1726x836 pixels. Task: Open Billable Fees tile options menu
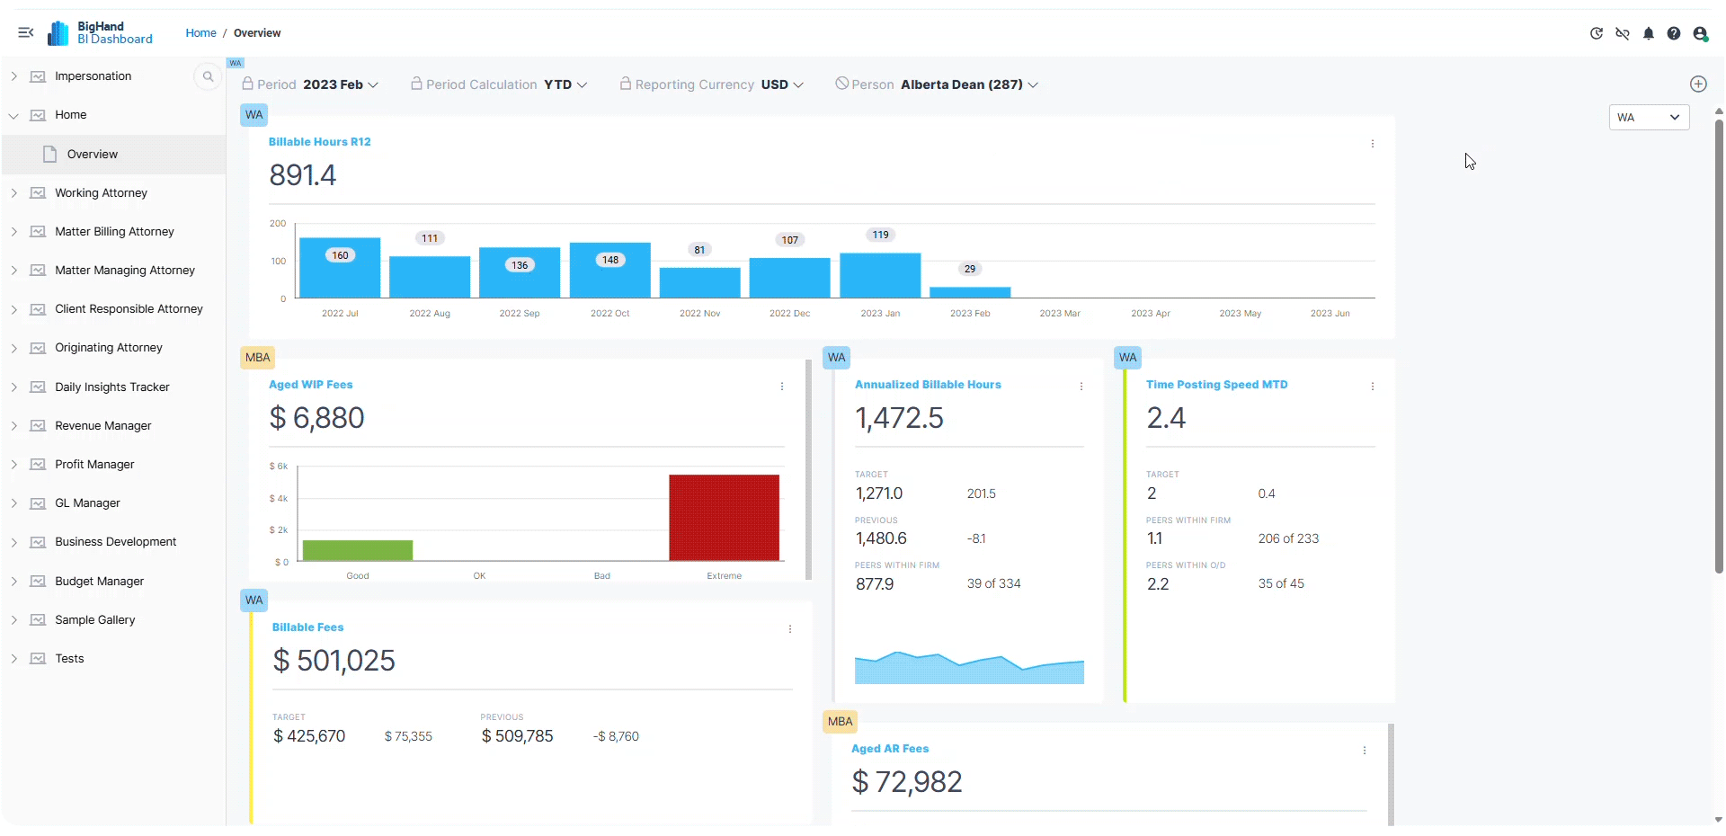click(790, 629)
